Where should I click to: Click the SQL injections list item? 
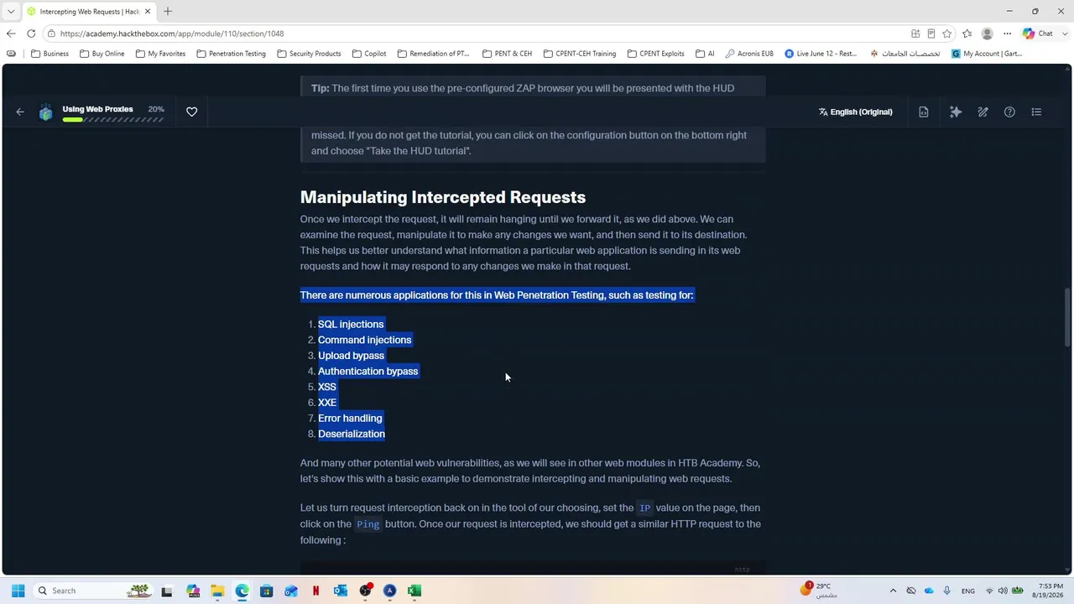coord(351,324)
